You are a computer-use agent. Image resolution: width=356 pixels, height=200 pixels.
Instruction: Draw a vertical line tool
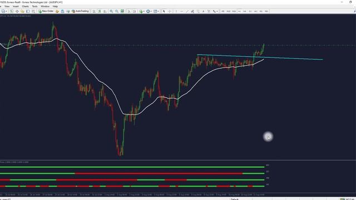(x=176, y=11)
